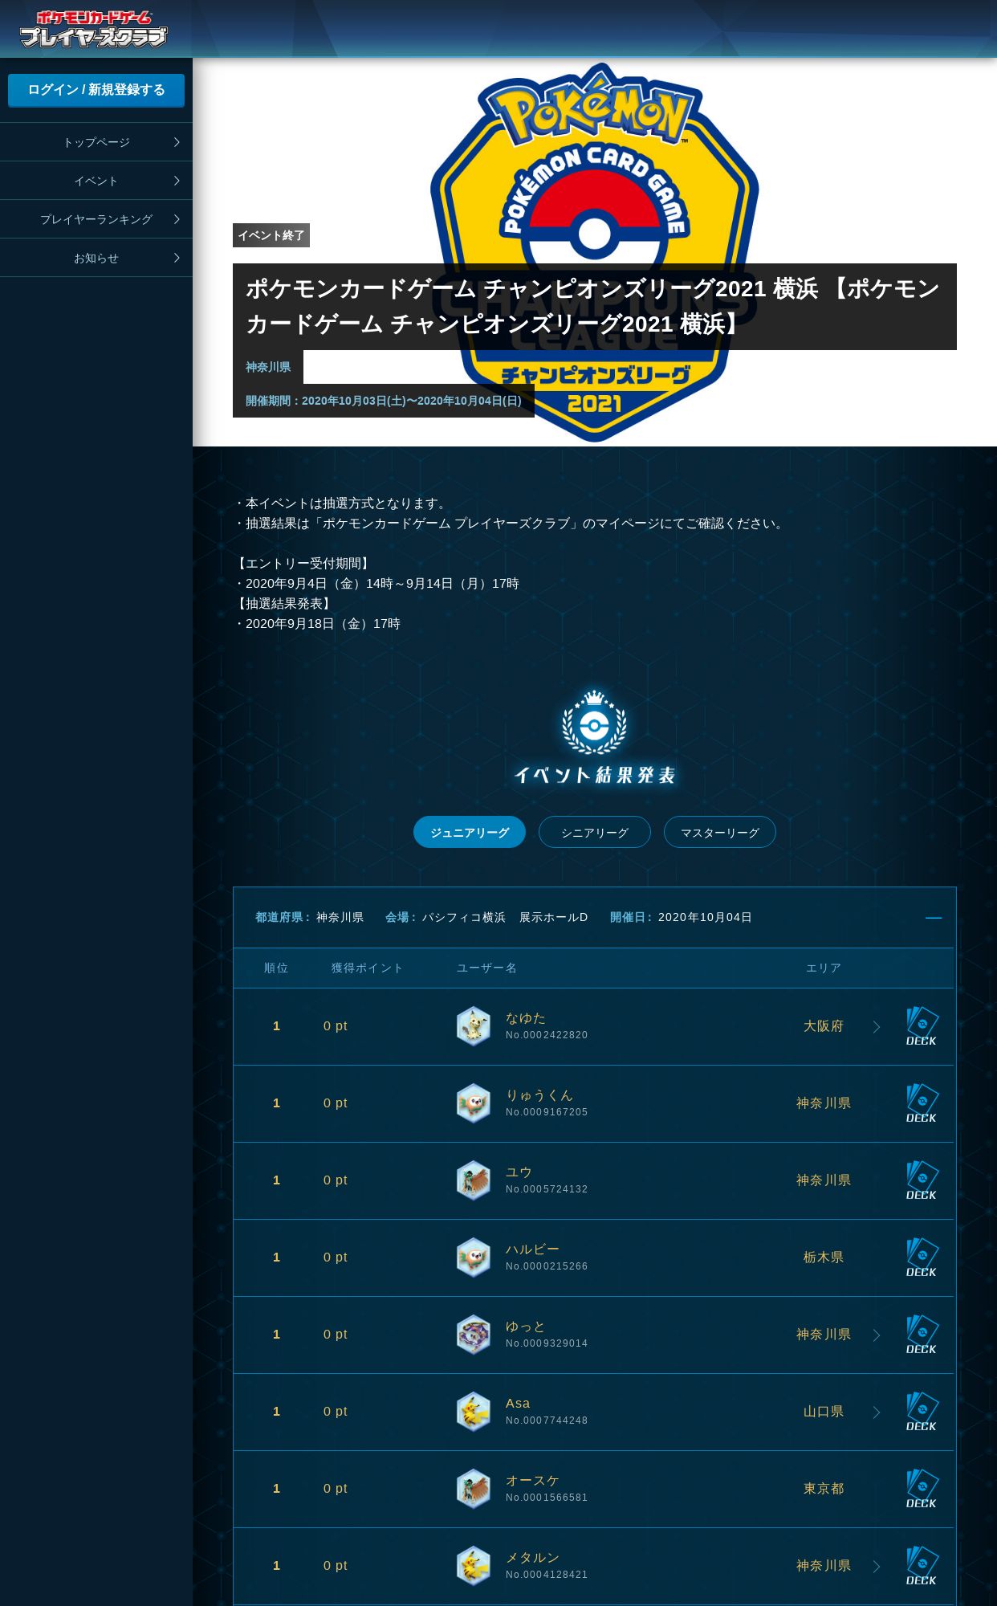
Task: Click ユウ's Decidueye avatar
Action: (474, 1180)
